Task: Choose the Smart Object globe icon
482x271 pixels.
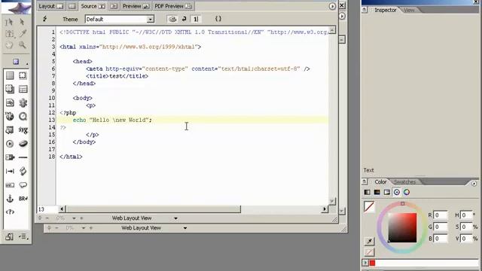Action: coord(10,117)
